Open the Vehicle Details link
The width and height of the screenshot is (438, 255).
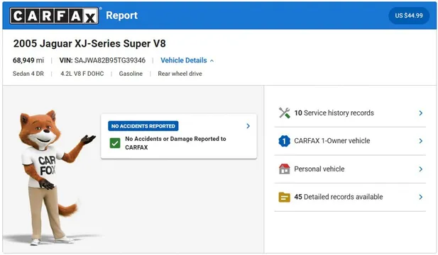184,60
